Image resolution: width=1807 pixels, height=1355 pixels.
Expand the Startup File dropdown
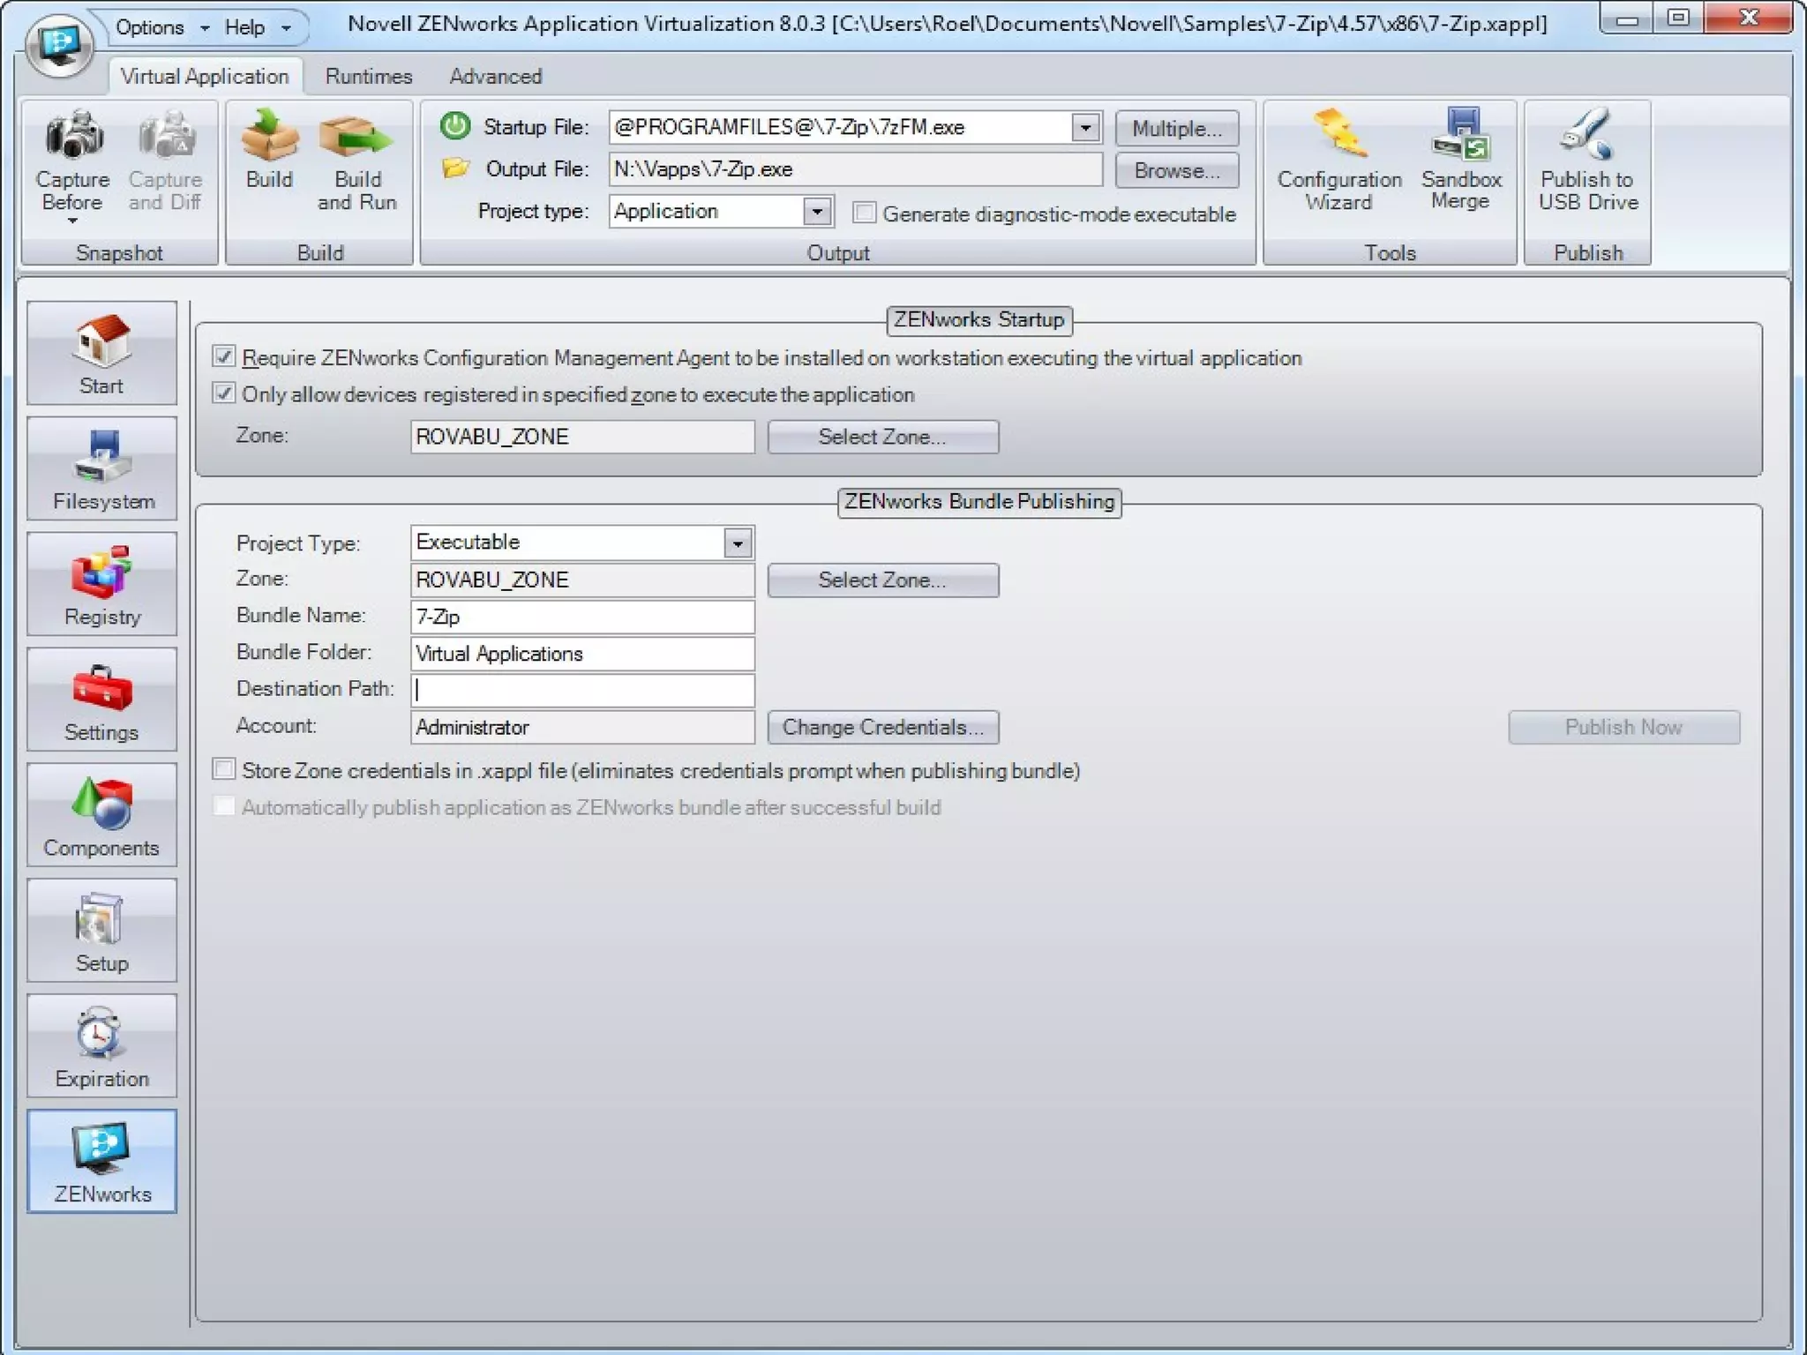coord(1086,128)
